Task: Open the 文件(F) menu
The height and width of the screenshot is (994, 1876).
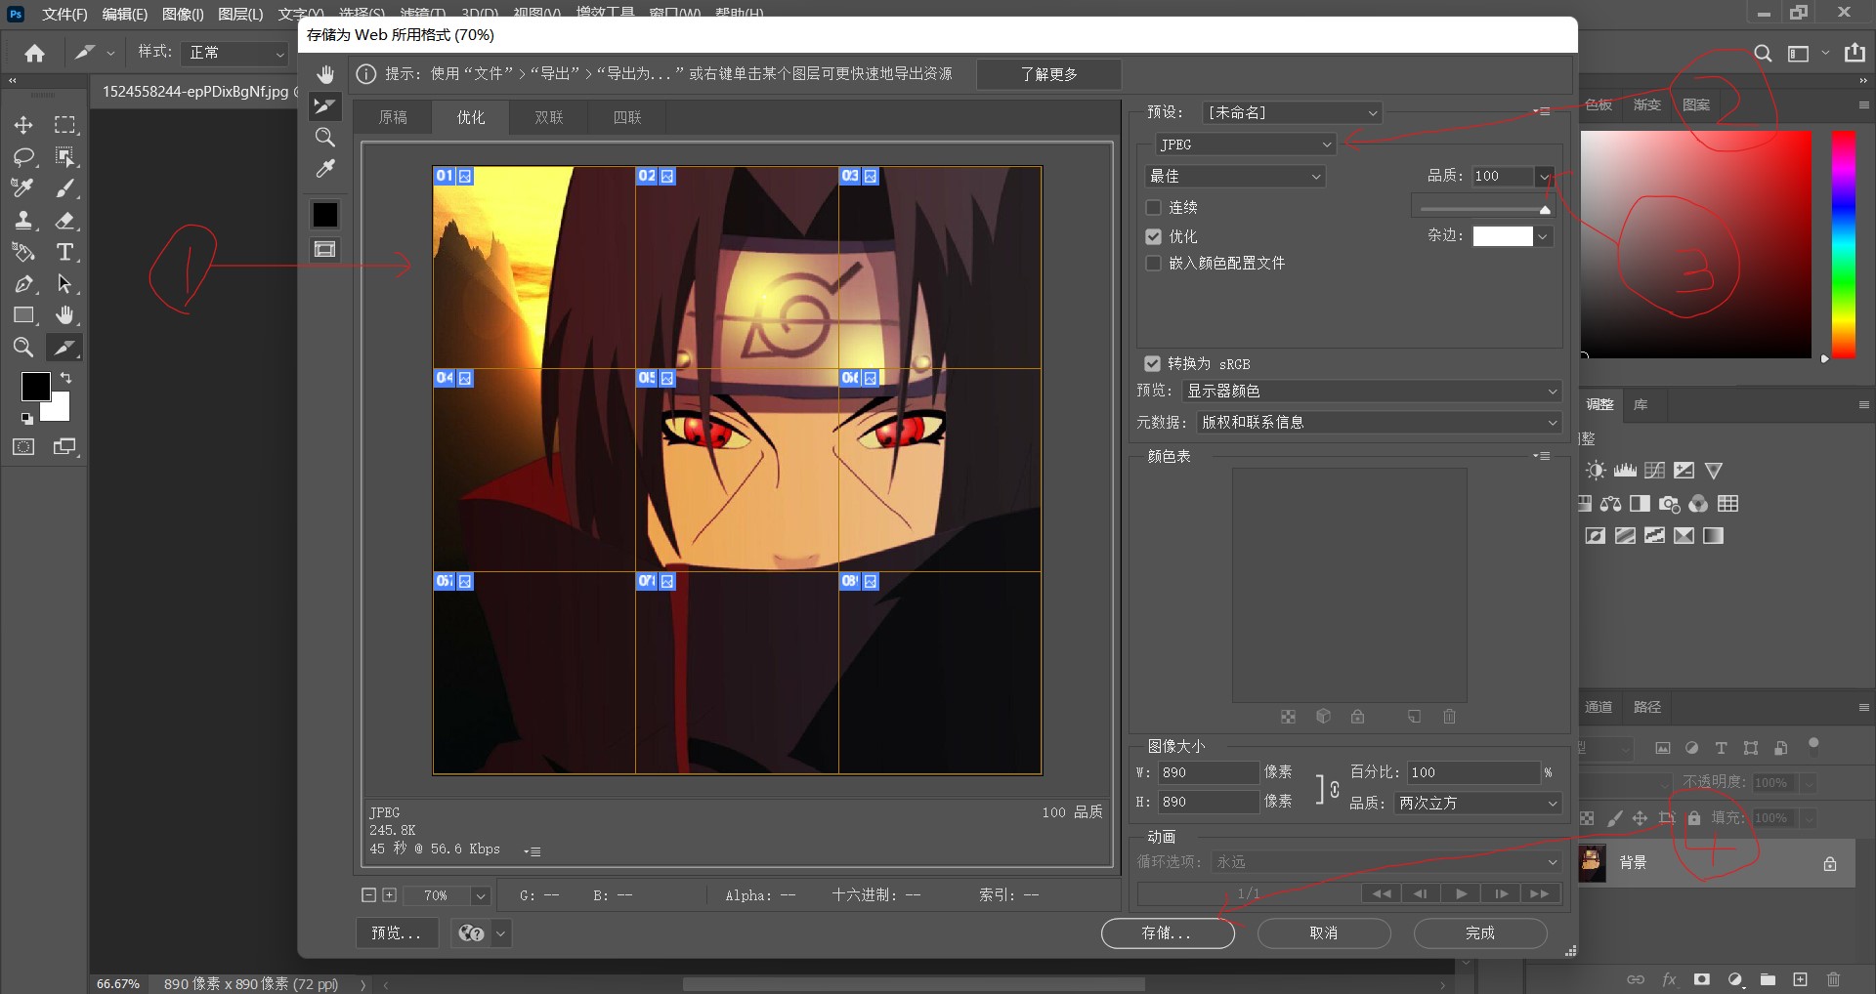Action: pyautogui.click(x=64, y=14)
